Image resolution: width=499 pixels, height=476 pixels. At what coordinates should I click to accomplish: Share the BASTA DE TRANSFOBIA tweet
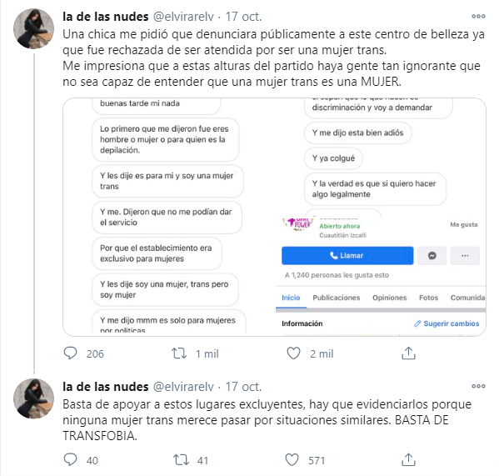(x=408, y=460)
